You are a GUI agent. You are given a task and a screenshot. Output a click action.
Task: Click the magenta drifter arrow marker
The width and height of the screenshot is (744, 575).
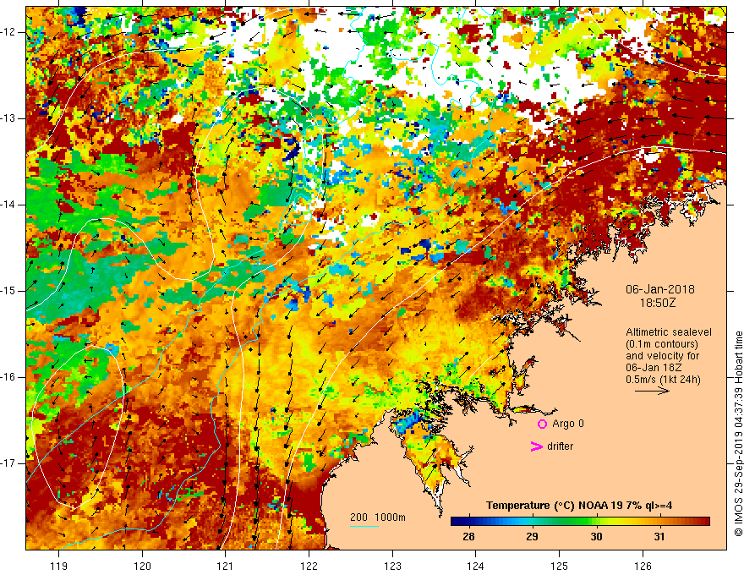pyautogui.click(x=537, y=446)
